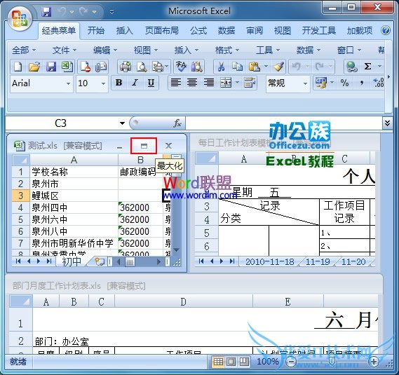Save via Quick Access Toolbar save icon
Viewport: 399px width, 375px height.
46,12
